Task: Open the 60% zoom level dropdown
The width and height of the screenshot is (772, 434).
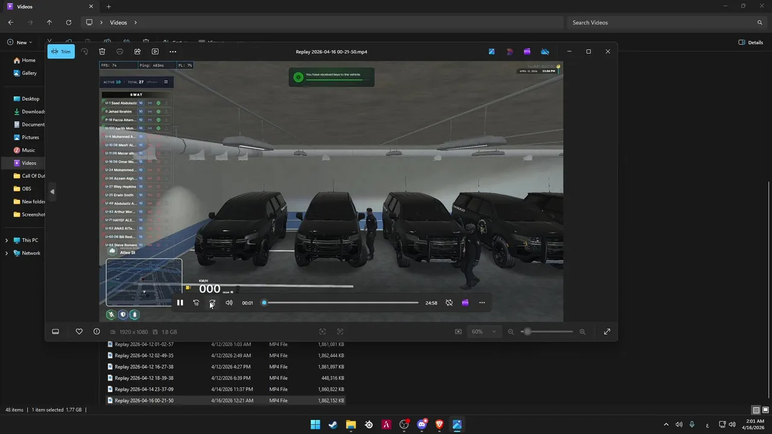Action: pos(484,332)
